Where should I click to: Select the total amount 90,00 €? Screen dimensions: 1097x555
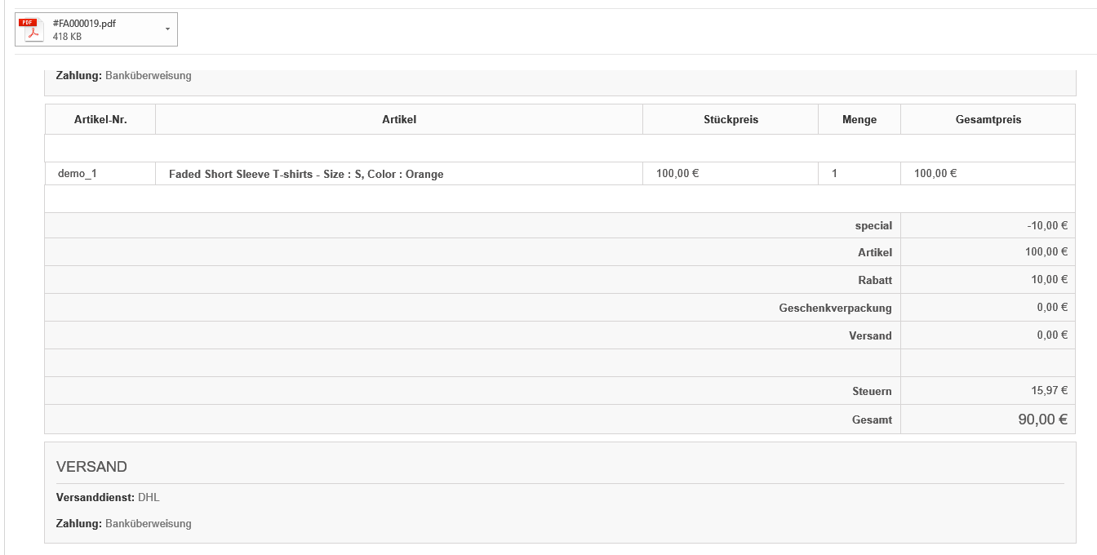(1043, 420)
